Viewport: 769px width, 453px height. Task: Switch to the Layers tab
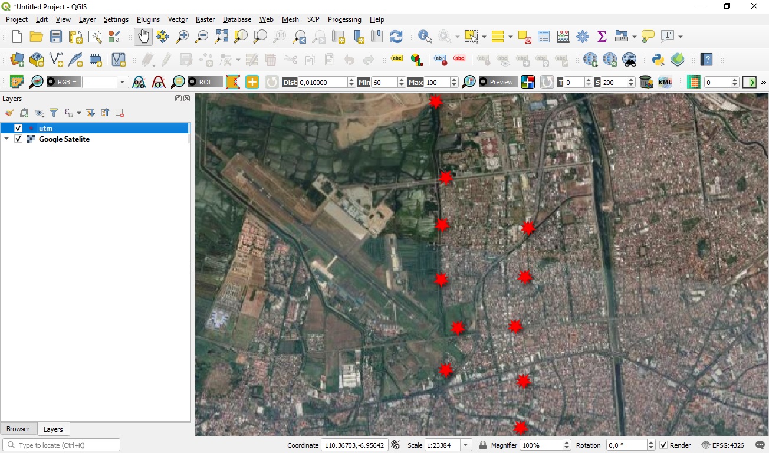53,429
